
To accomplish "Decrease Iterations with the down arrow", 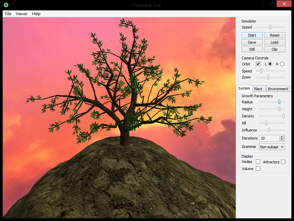I will coord(282,140).
